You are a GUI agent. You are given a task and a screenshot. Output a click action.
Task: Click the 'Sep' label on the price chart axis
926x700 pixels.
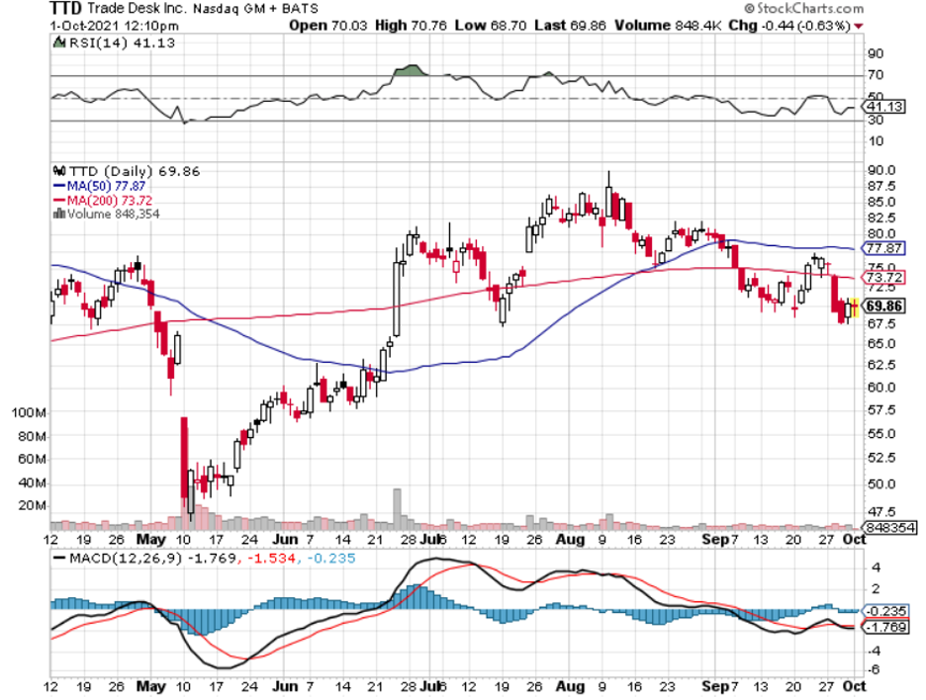(x=715, y=540)
